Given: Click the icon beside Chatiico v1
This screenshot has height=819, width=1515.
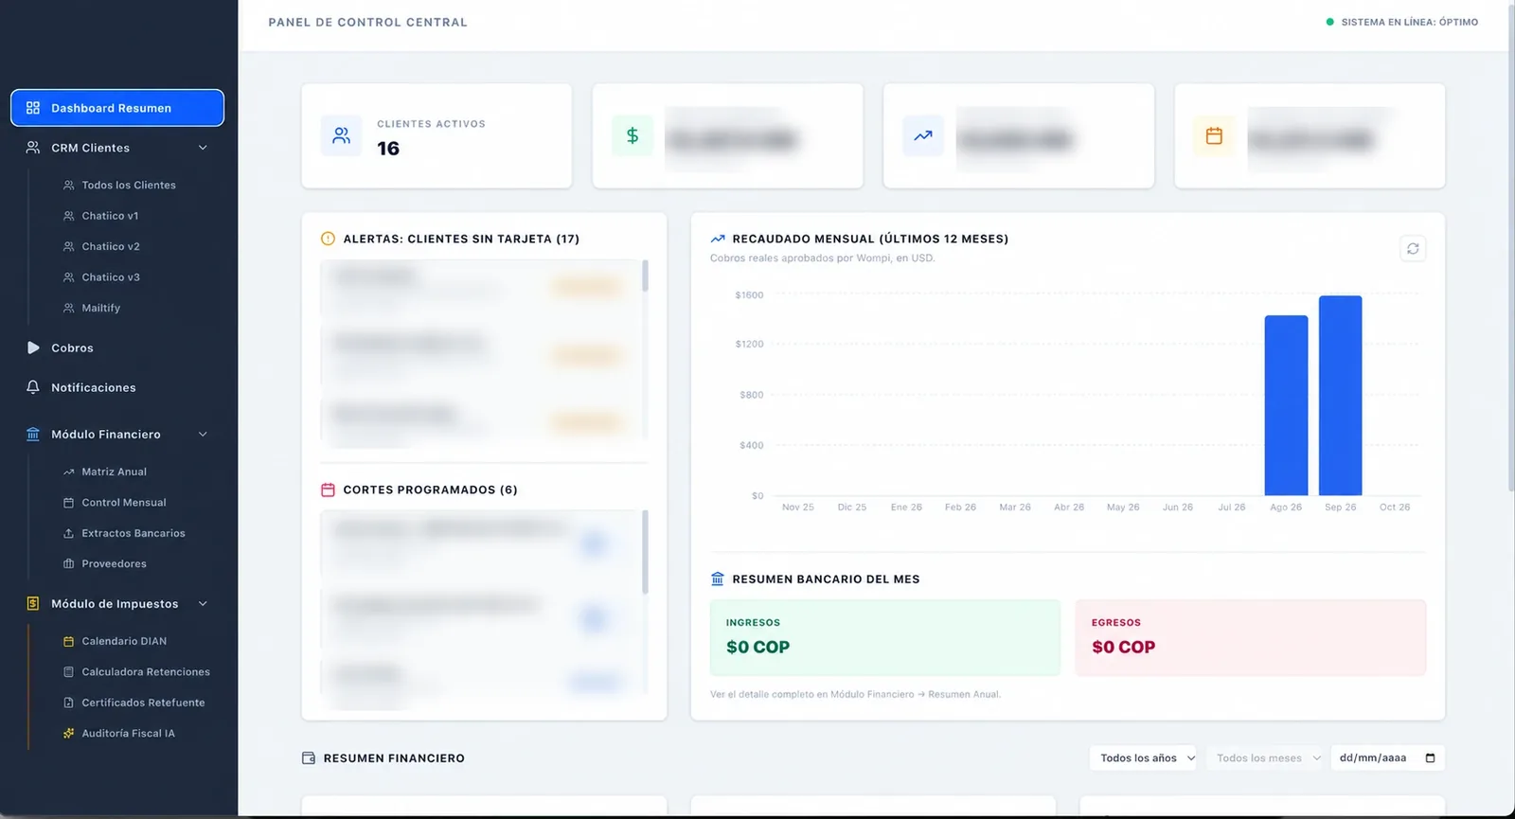Looking at the screenshot, I should (68, 216).
